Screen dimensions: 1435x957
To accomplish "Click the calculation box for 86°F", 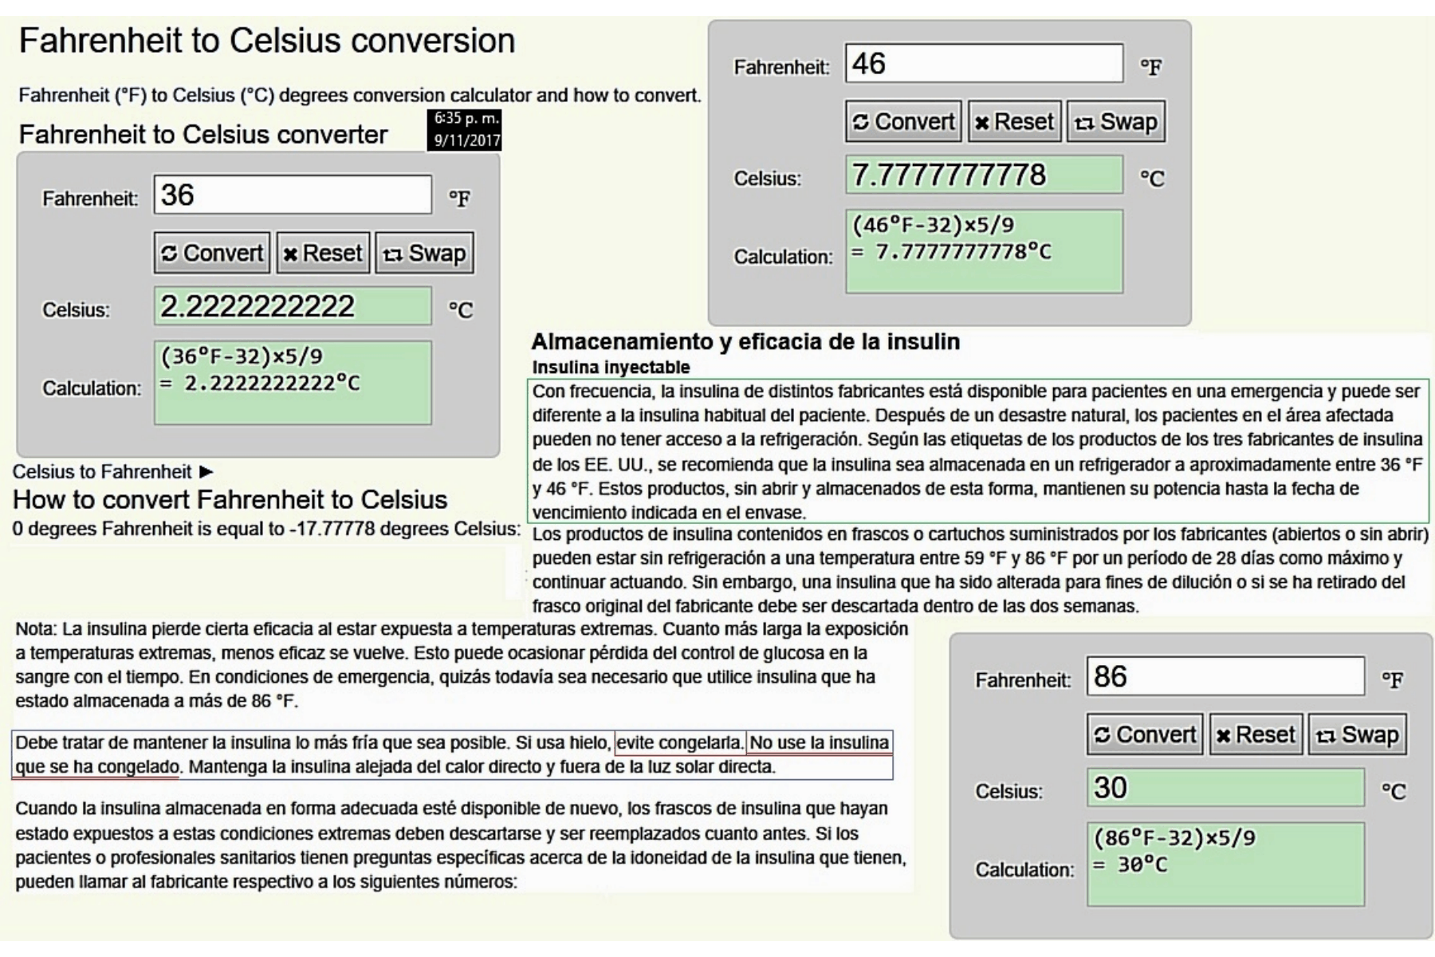I will (1225, 864).
